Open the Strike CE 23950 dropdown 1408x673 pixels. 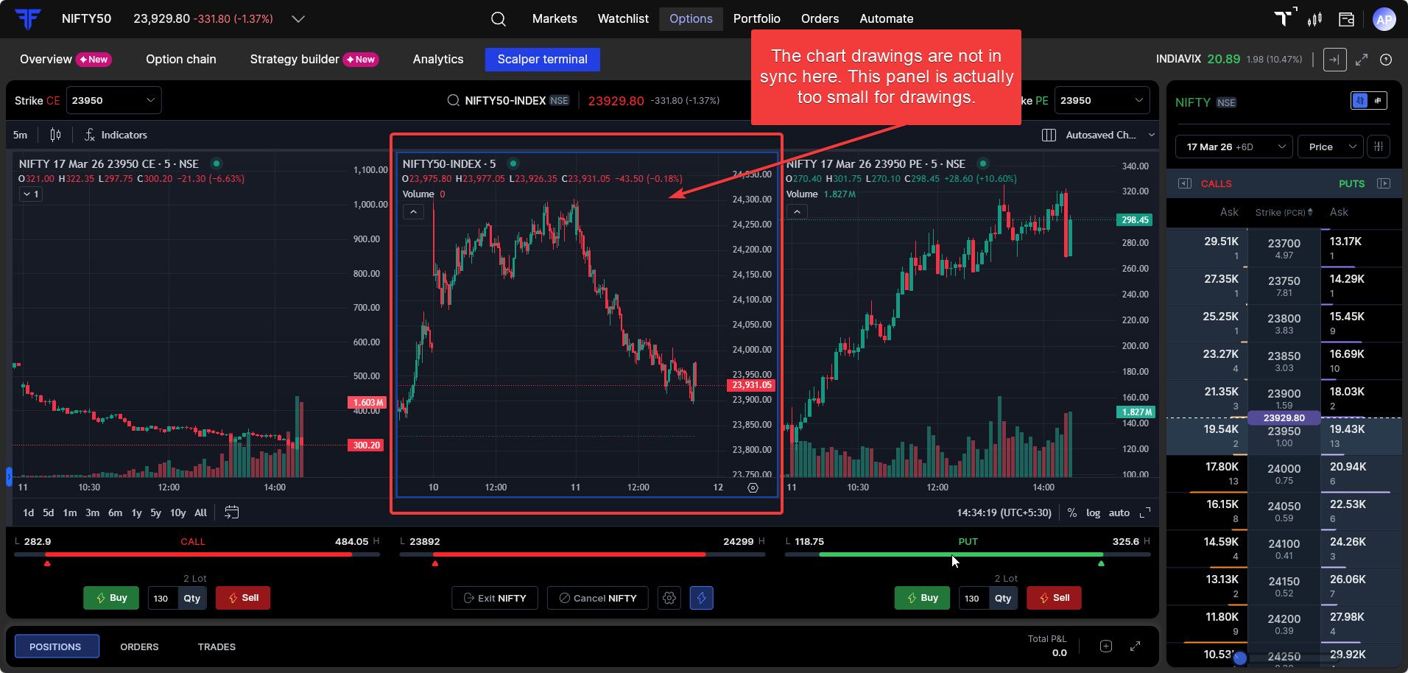tap(113, 100)
